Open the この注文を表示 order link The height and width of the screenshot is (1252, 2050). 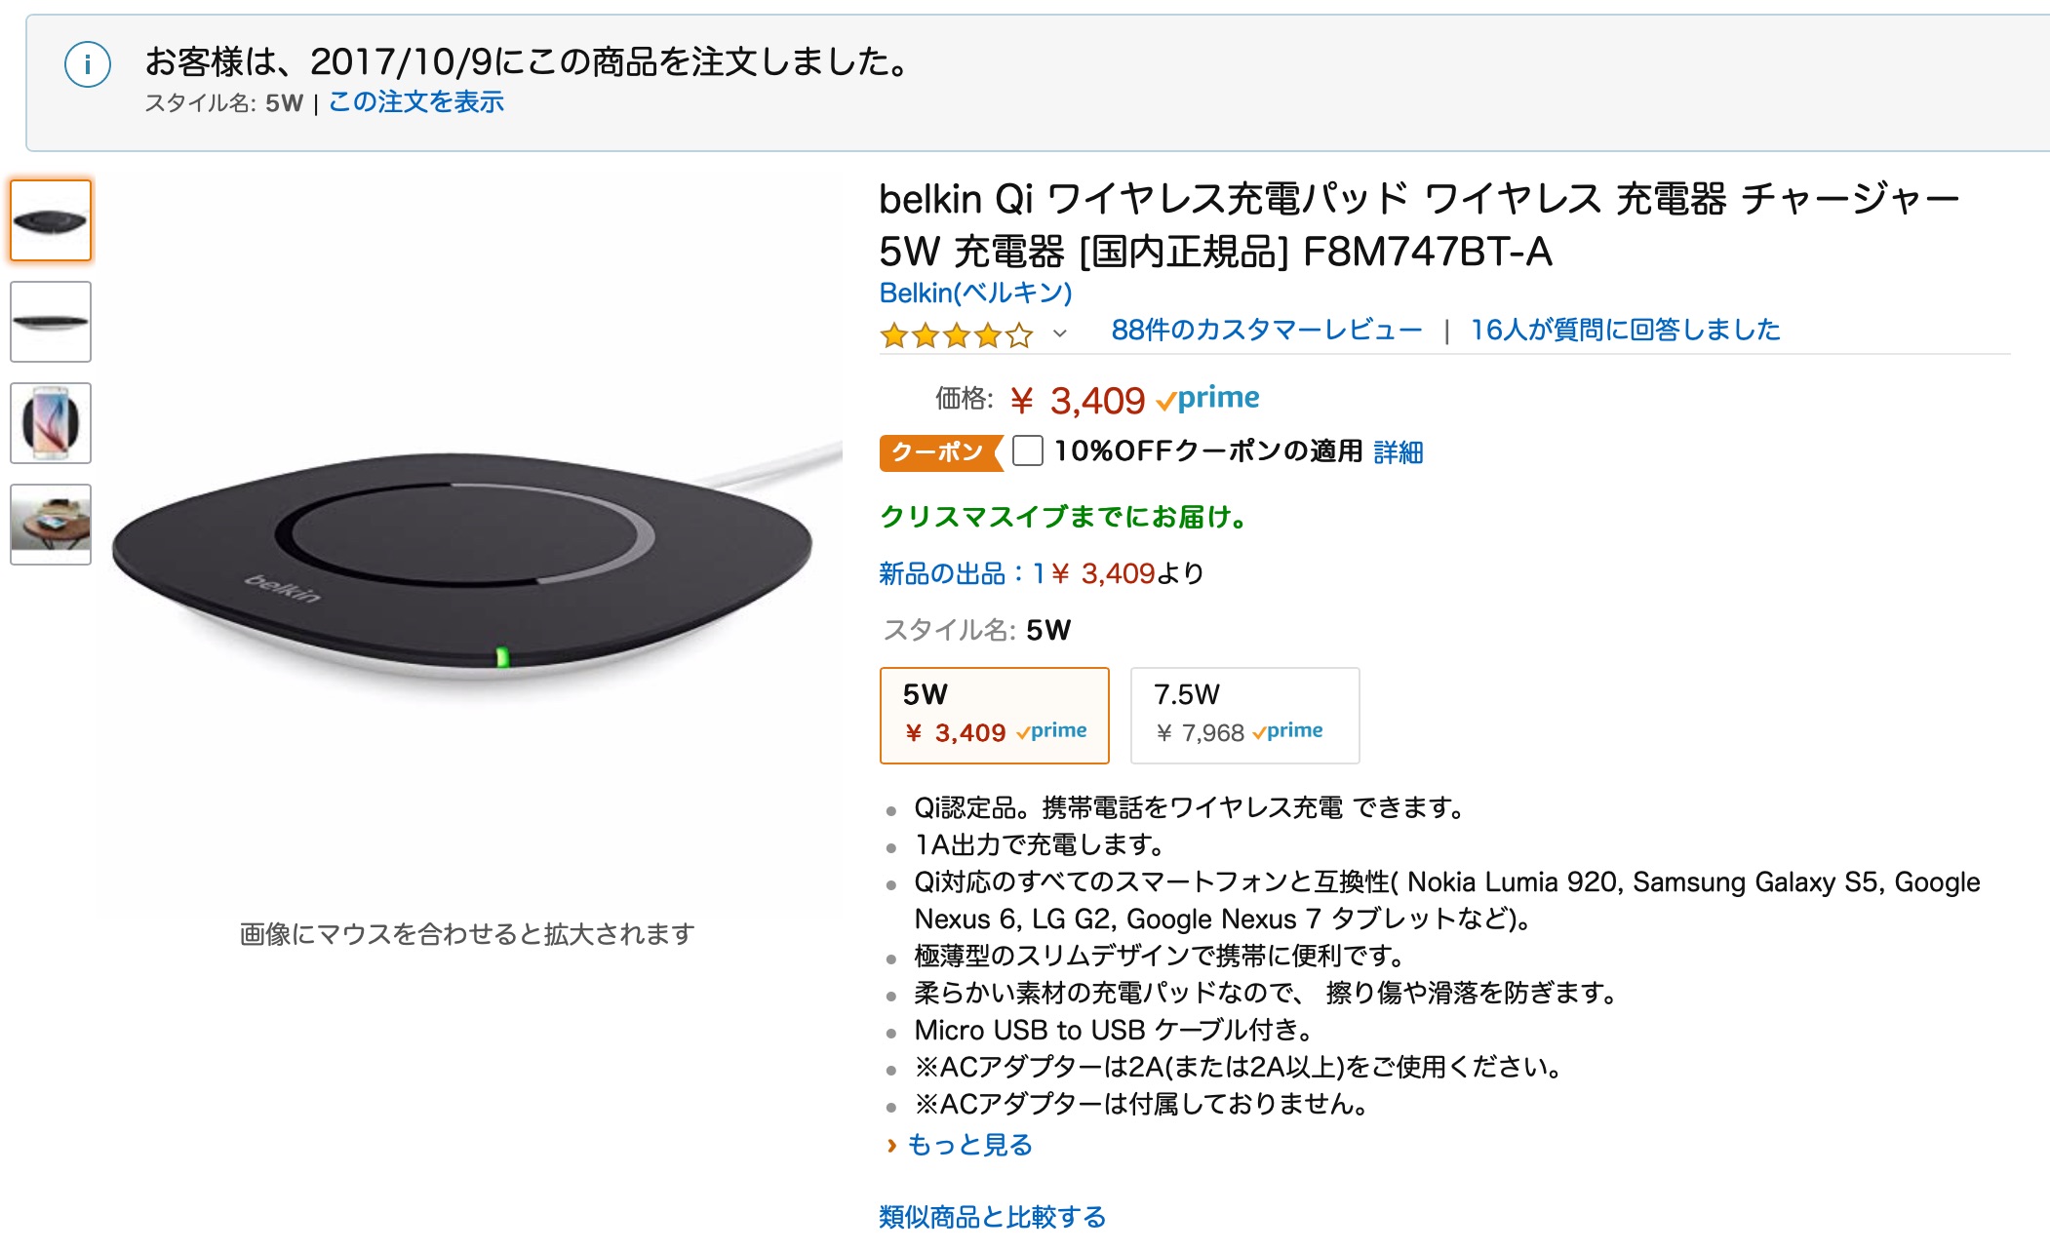tap(416, 102)
